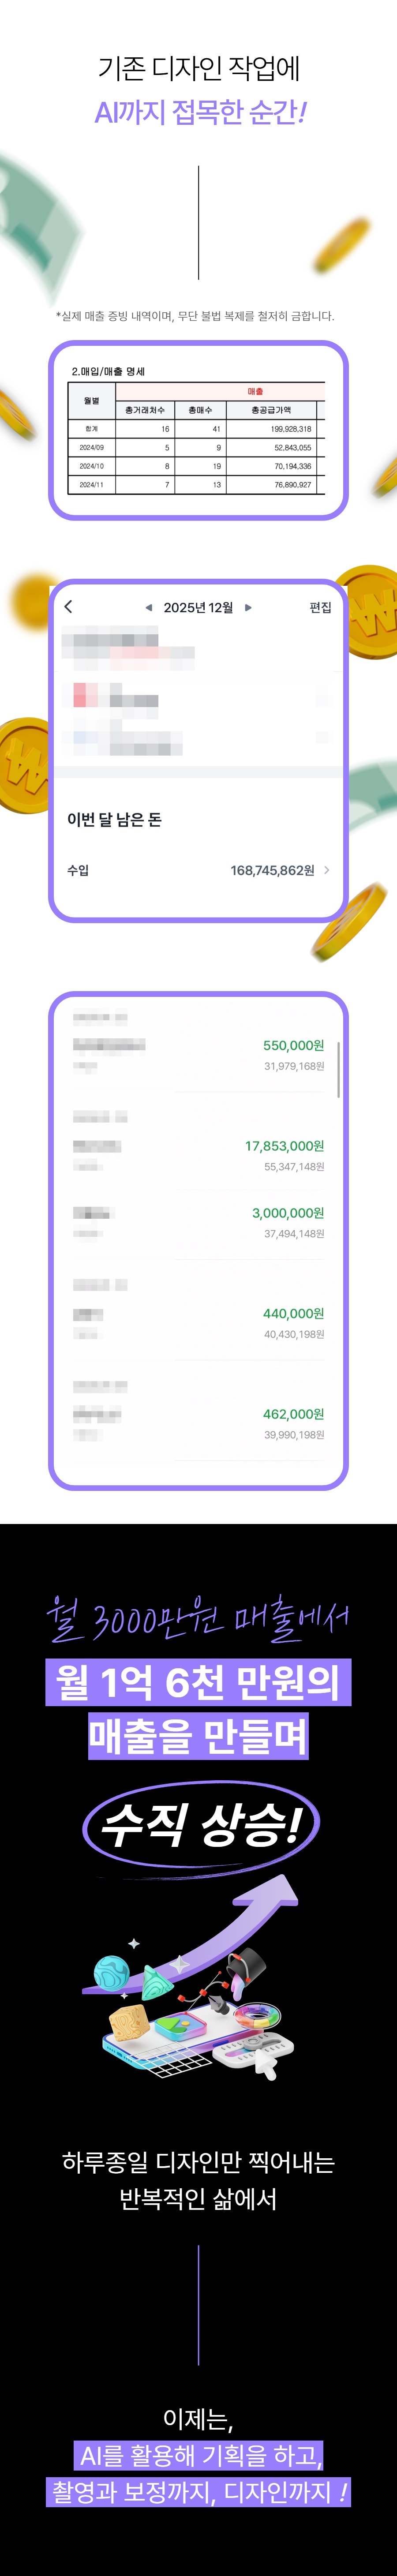The width and height of the screenshot is (397, 2576).
Task: Tap the back chevron beside 2025년 12월
Action: [x=68, y=606]
